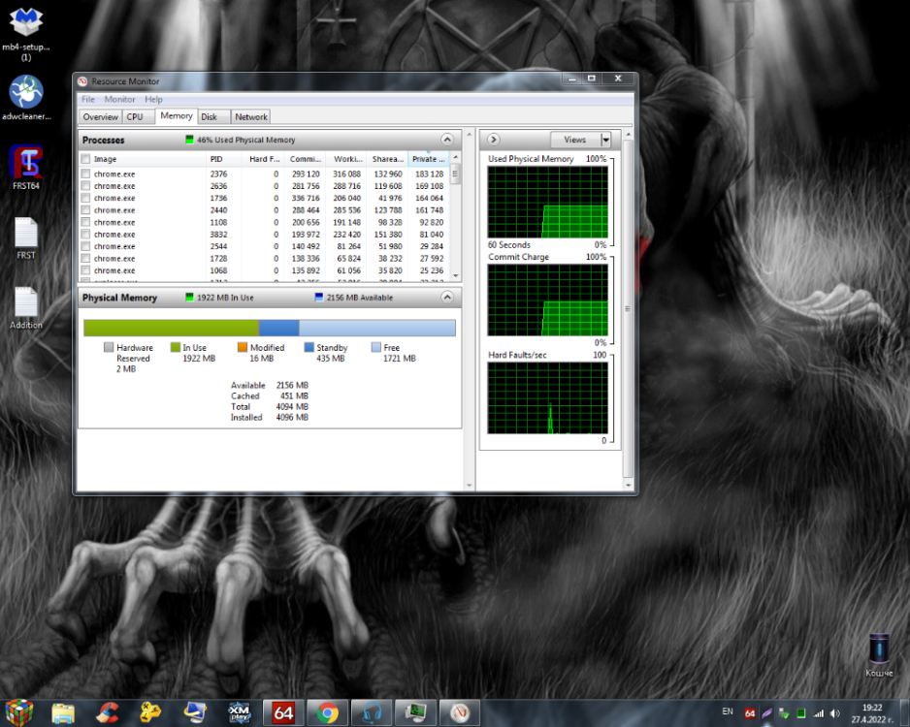The image size is (910, 727).
Task: Open the Monitor menu
Action: tap(119, 99)
